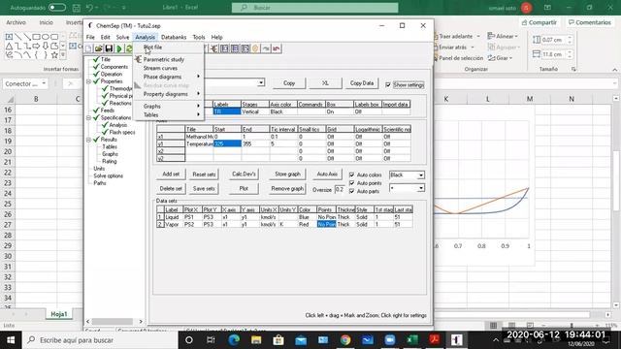Collapse the Results tree node
621x349 pixels.
(x=88, y=140)
